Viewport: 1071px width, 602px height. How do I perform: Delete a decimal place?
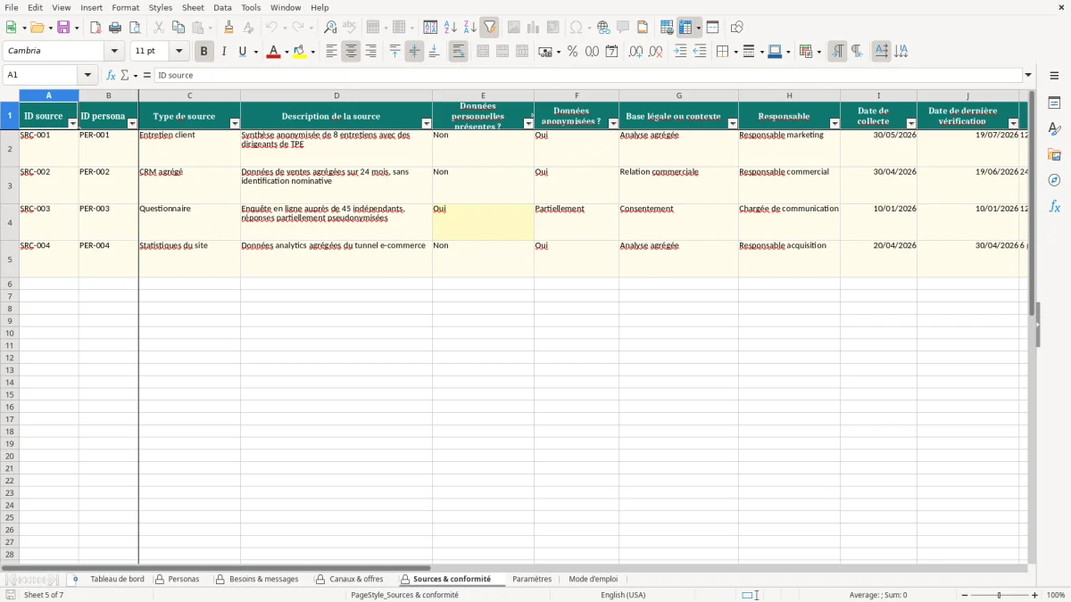point(655,52)
